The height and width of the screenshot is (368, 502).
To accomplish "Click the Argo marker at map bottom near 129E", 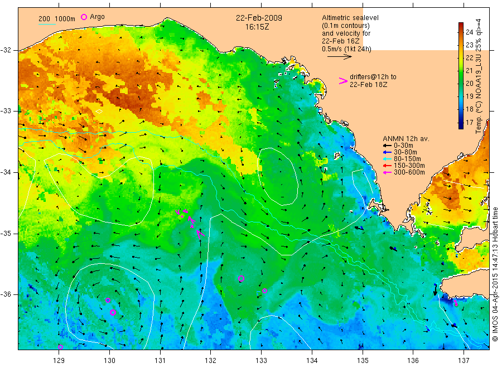I will point(60,347).
